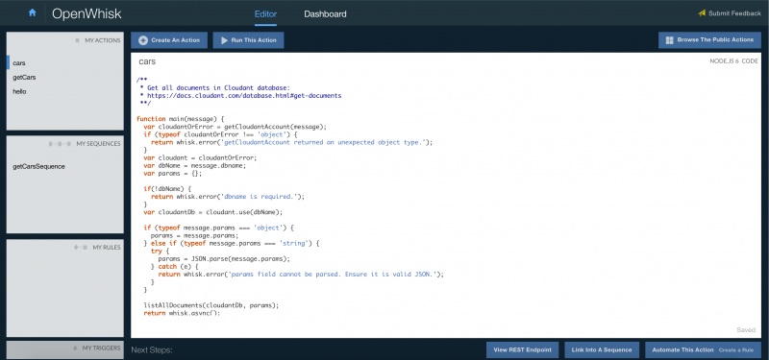Click the My Triggers panel icon
The height and width of the screenshot is (360, 769).
coord(75,348)
